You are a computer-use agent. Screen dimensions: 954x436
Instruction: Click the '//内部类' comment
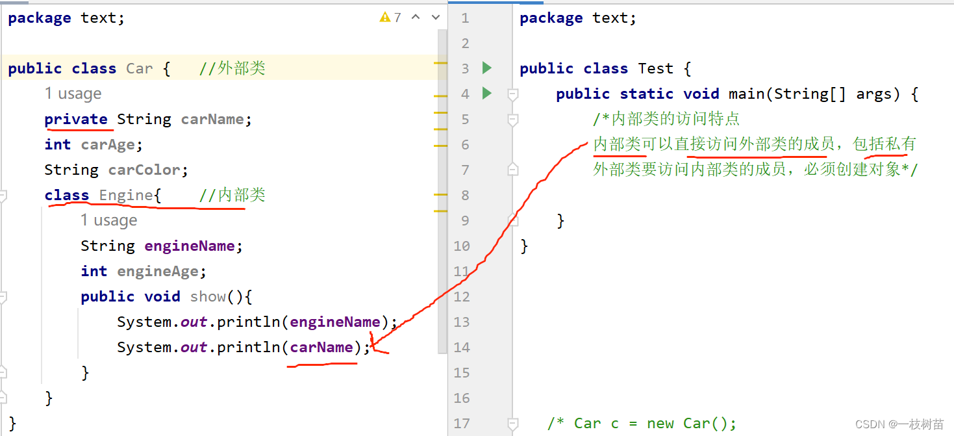(232, 196)
